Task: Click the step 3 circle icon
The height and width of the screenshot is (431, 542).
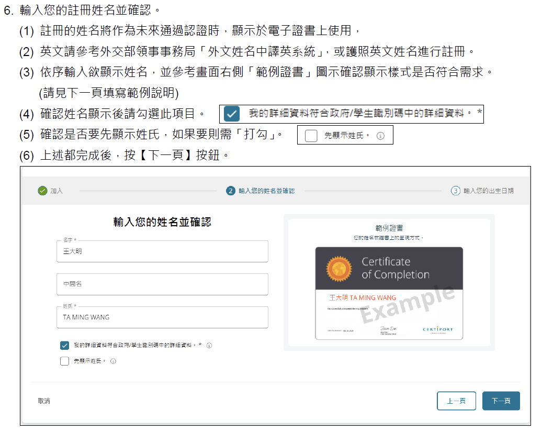Action: pos(456,191)
